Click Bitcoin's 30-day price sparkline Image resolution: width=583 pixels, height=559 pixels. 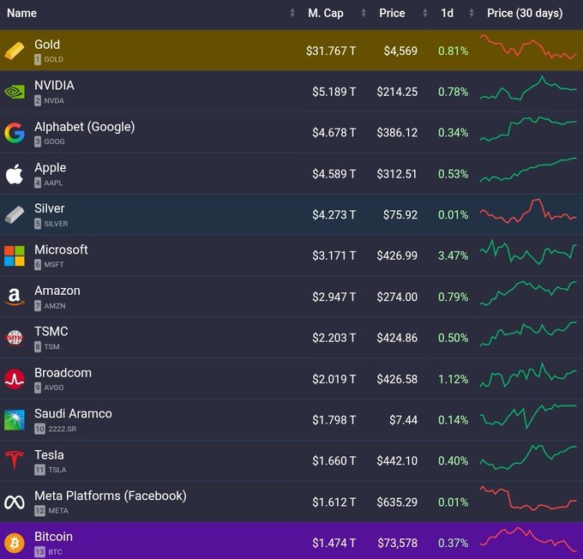pos(528,539)
